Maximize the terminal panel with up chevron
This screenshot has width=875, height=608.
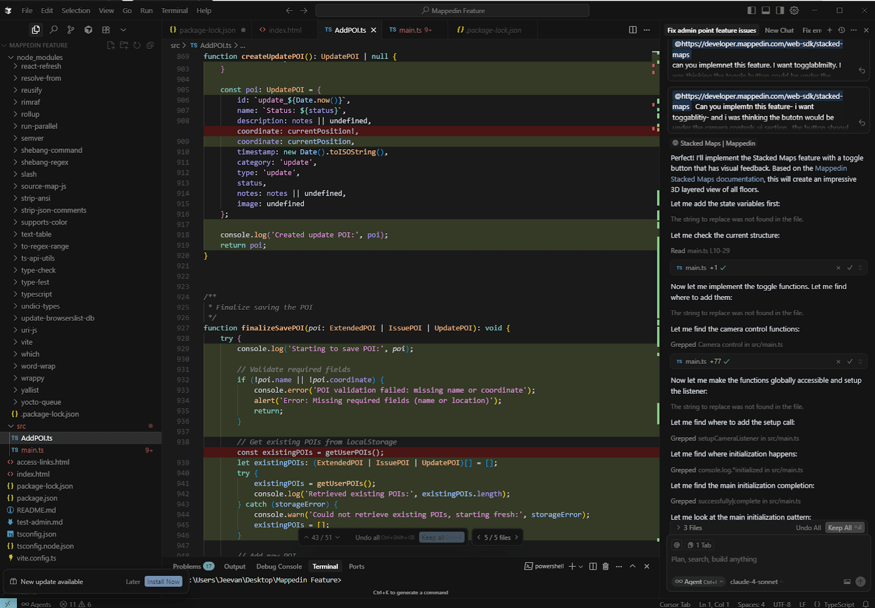coord(633,566)
